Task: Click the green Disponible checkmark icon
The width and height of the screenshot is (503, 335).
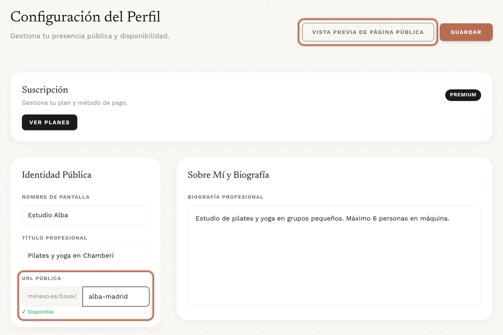Action: 24,312
